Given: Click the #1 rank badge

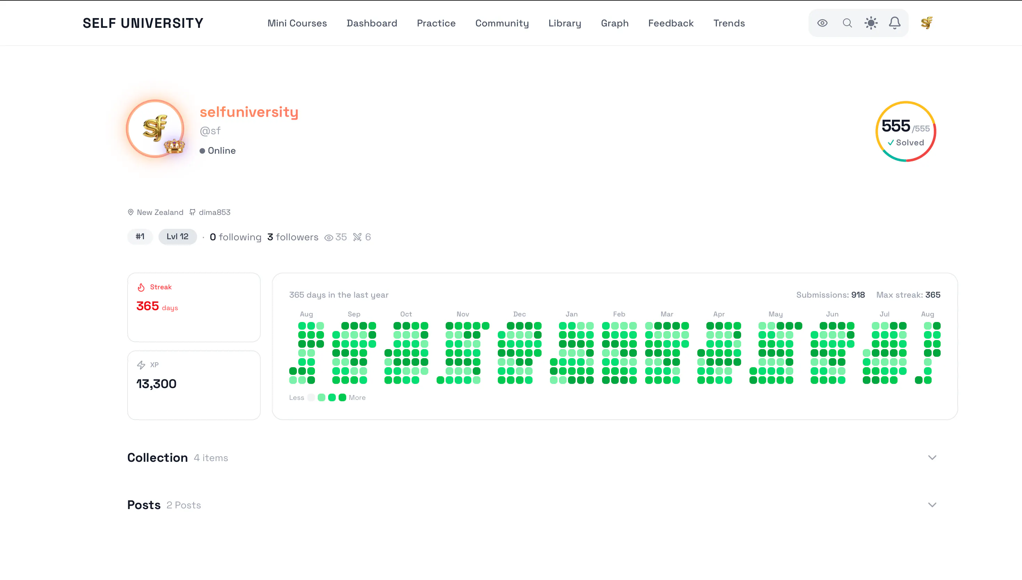Looking at the screenshot, I should click(140, 236).
